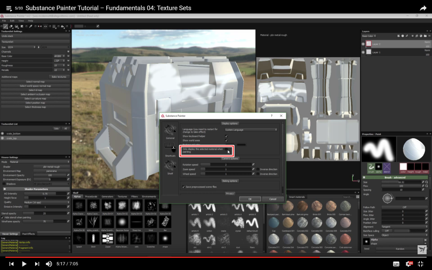Click Solo button in TextureSet List
The image size is (432, 270).
tap(56, 129)
